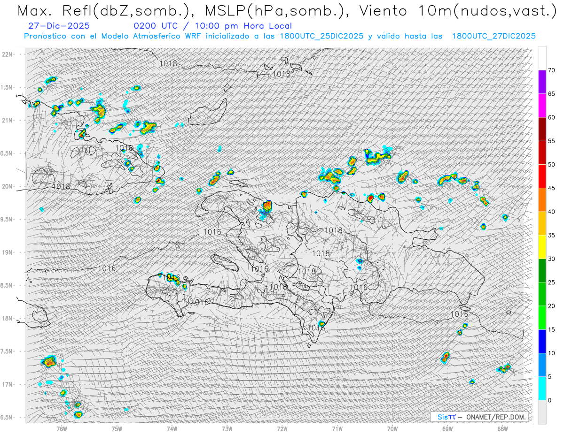This screenshot has height=435, width=564.
Task: Click the '75W' longitude label
Action: (x=117, y=428)
